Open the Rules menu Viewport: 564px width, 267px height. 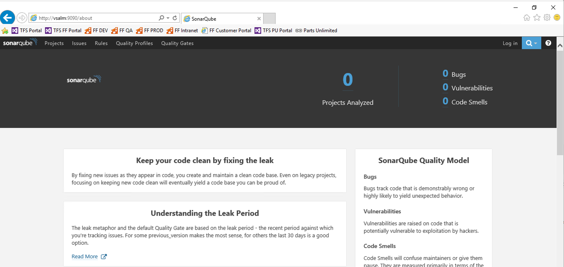pos(101,43)
